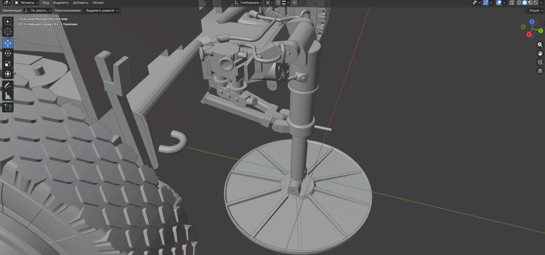Viewport: 545px width, 255px height.
Task: Click the negative Y axis circle on the gizmo
Action: click(523, 27)
